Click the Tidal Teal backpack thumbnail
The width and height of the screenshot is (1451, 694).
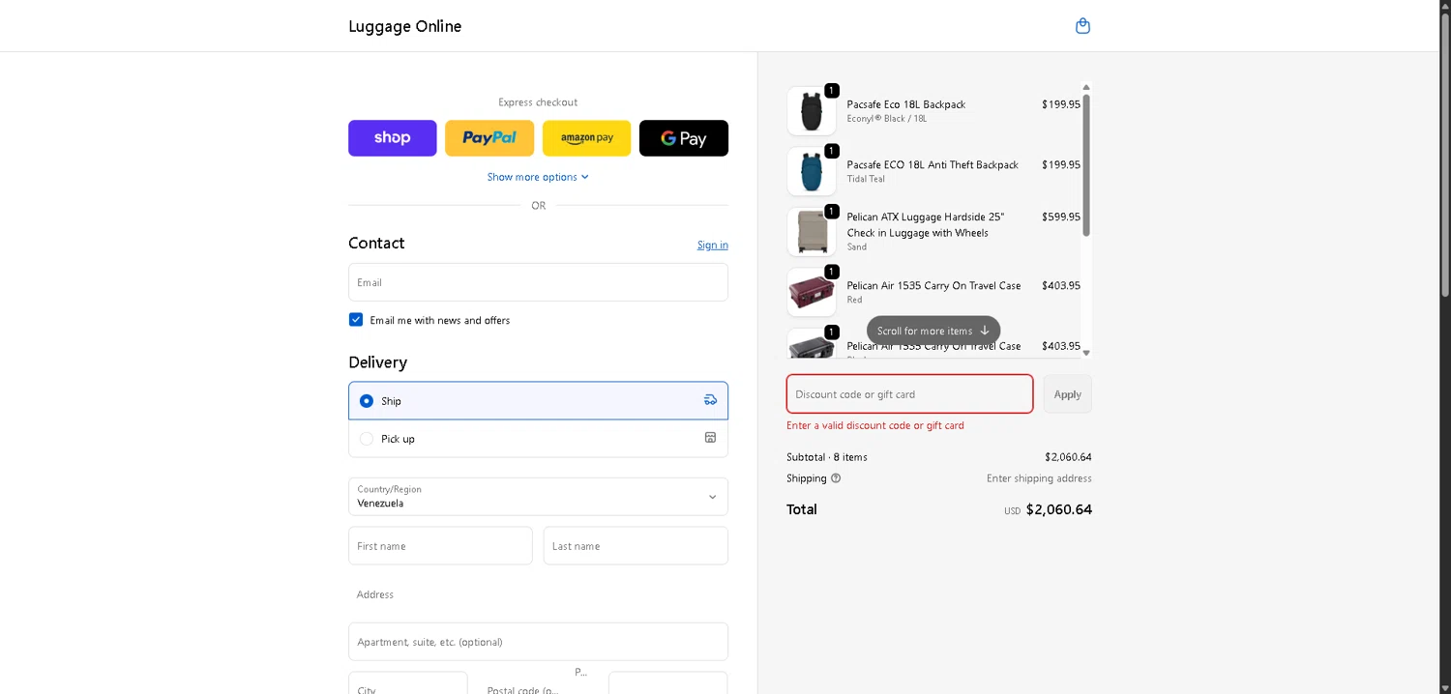pos(812,171)
